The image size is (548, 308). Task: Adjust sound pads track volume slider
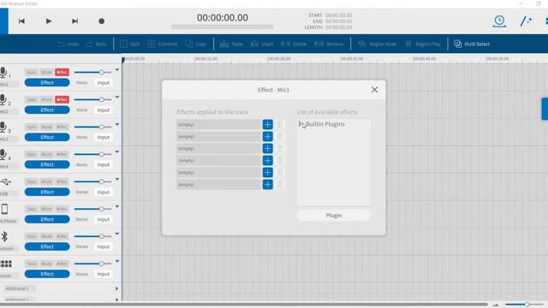92,264
